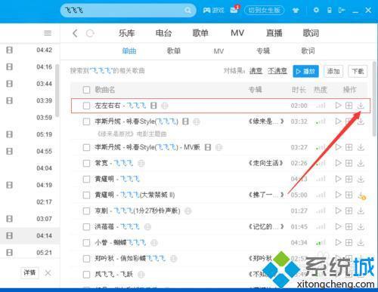This screenshot has width=378, height=292.
Task: Add 黄耀明 - 飞飞飞 to playlist
Action: click(x=349, y=179)
